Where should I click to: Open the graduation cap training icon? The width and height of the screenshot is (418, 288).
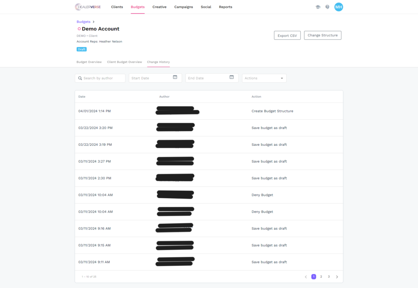pos(318,7)
